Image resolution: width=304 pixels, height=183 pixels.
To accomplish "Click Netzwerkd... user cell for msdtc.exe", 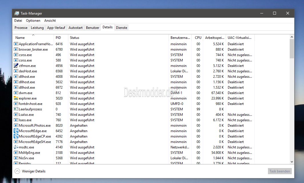I will click(180, 147).
